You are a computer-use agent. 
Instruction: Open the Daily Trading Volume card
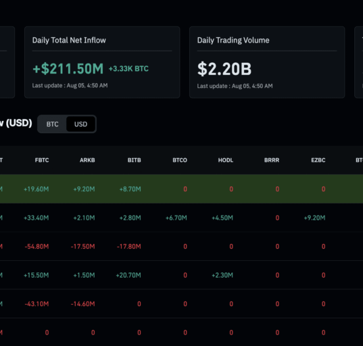[x=267, y=62]
